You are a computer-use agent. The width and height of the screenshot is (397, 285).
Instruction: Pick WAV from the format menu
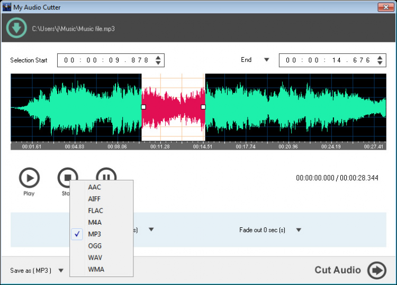[x=95, y=258]
